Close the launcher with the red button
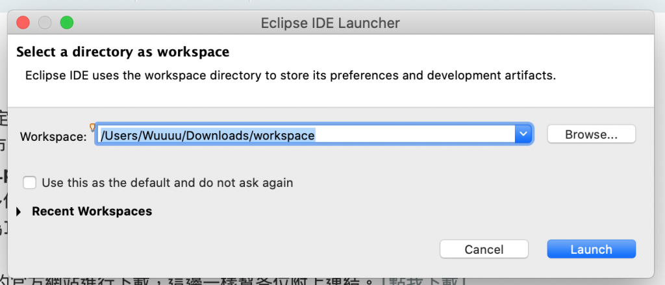The width and height of the screenshot is (665, 285). [x=23, y=23]
